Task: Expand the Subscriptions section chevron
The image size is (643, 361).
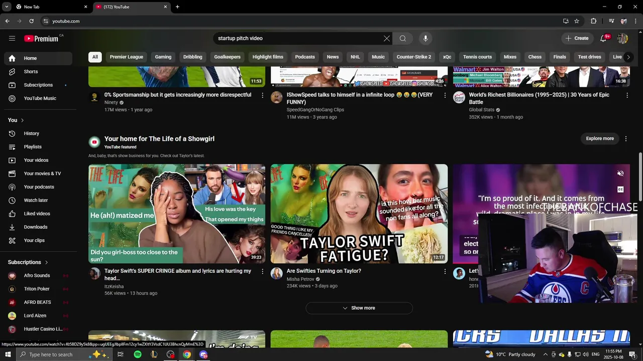Action: click(46, 262)
